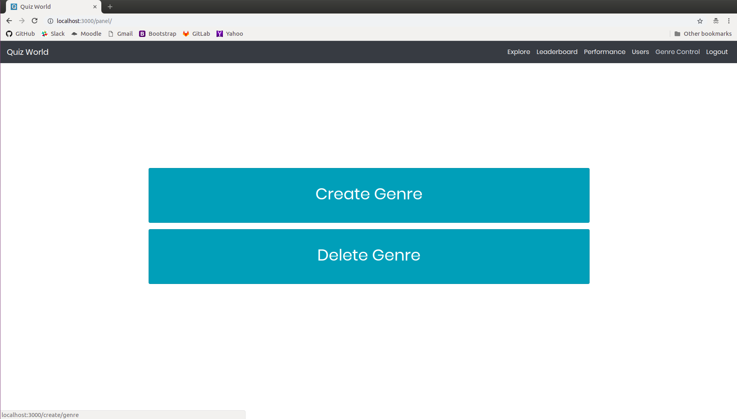Click the Delete Genre button
Viewport: 737px width, 419px height.
(x=369, y=257)
